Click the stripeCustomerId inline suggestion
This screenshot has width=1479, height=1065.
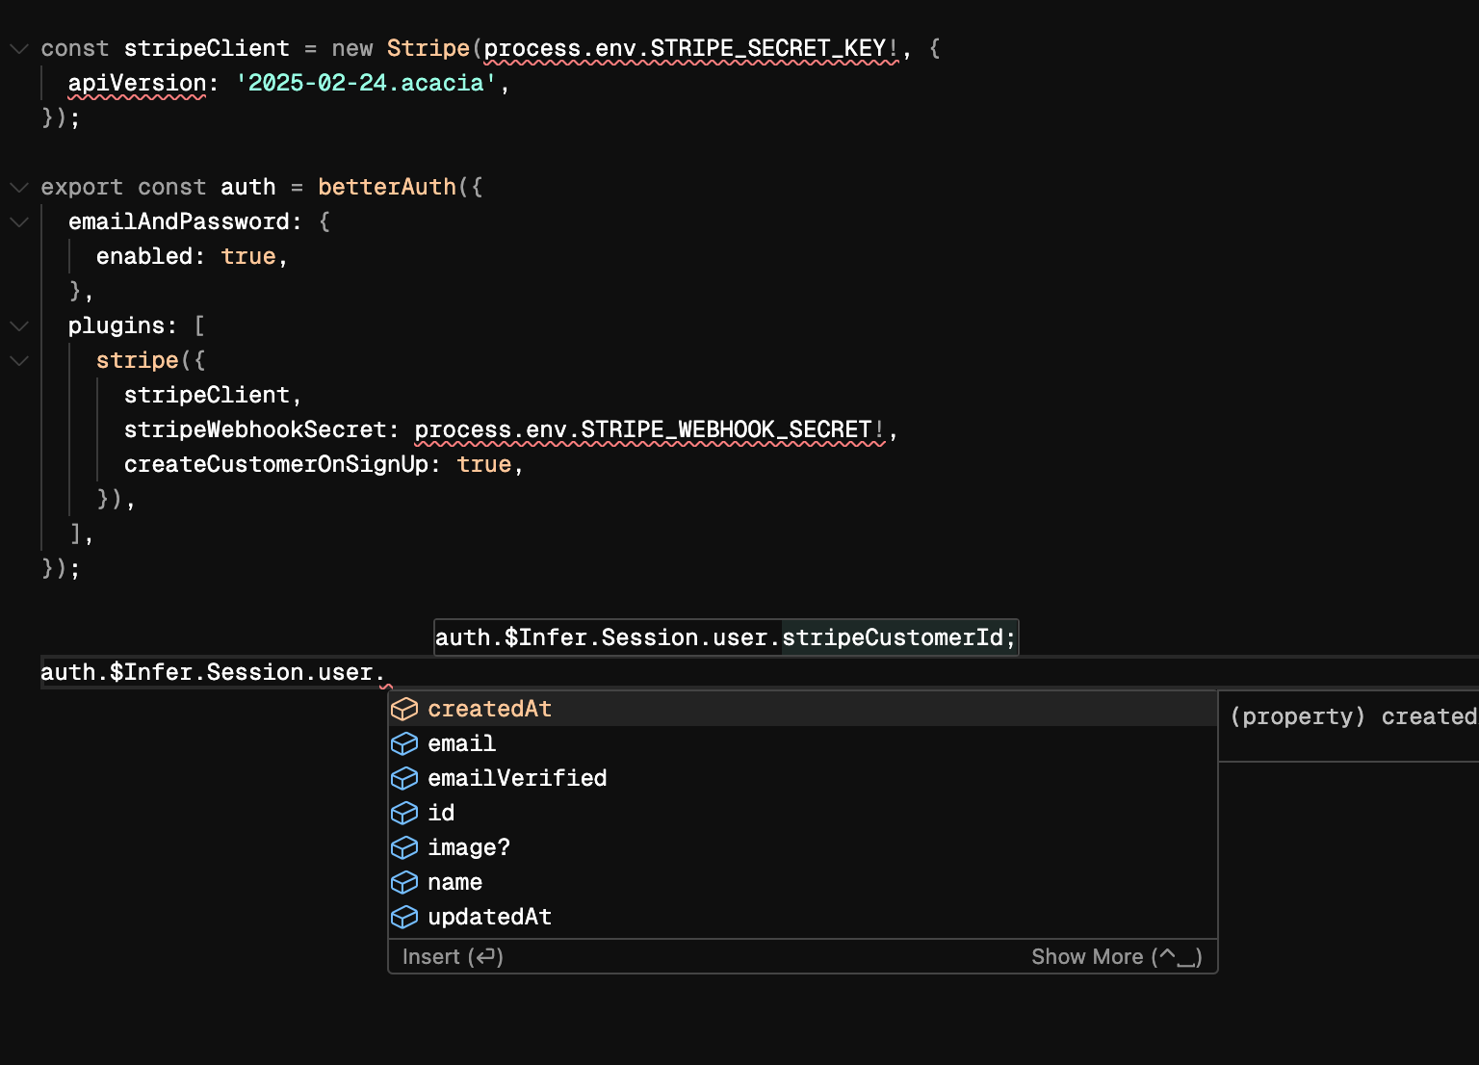click(x=892, y=637)
